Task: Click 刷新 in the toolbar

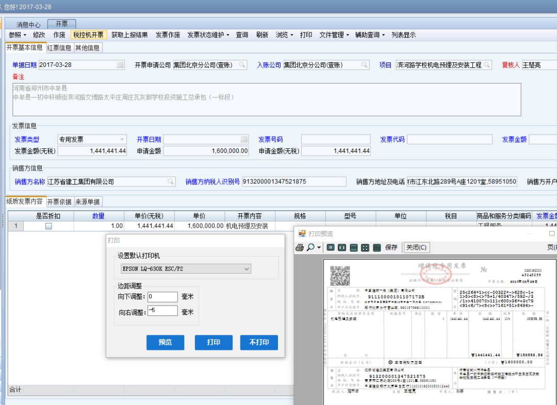Action: coord(262,35)
